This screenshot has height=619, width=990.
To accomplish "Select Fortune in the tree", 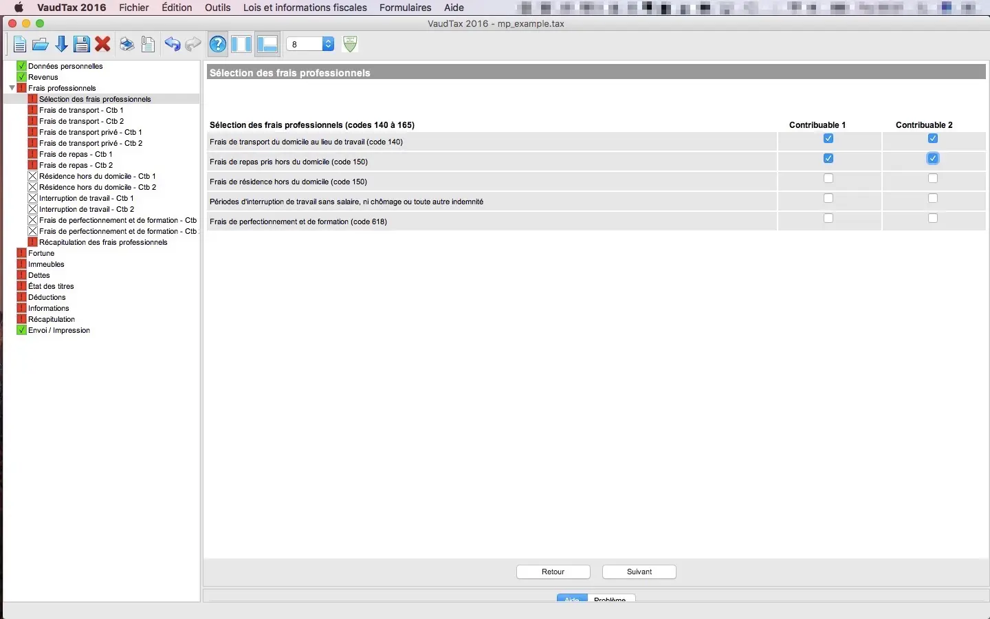I will tap(41, 253).
